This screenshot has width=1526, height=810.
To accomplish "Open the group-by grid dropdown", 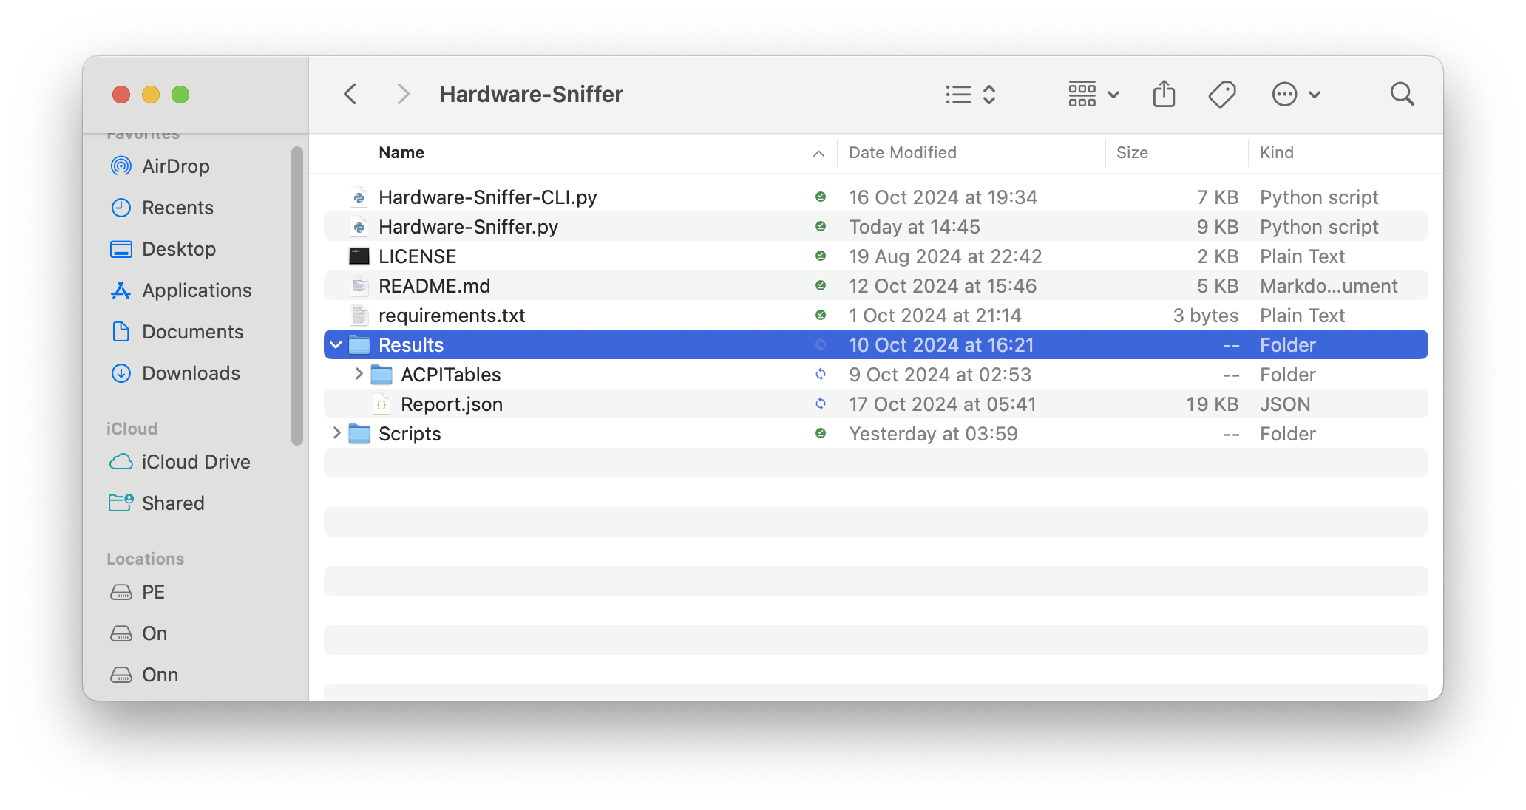I will pos(1093,95).
